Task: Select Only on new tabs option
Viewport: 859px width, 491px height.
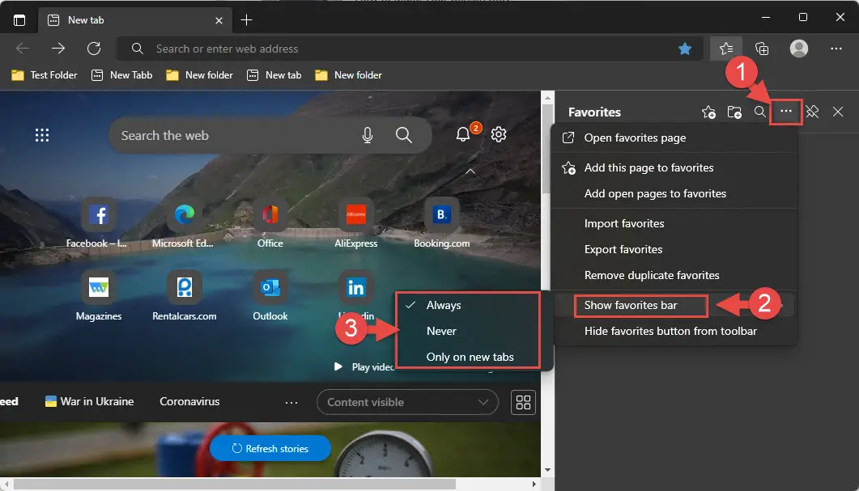Action: (x=469, y=357)
